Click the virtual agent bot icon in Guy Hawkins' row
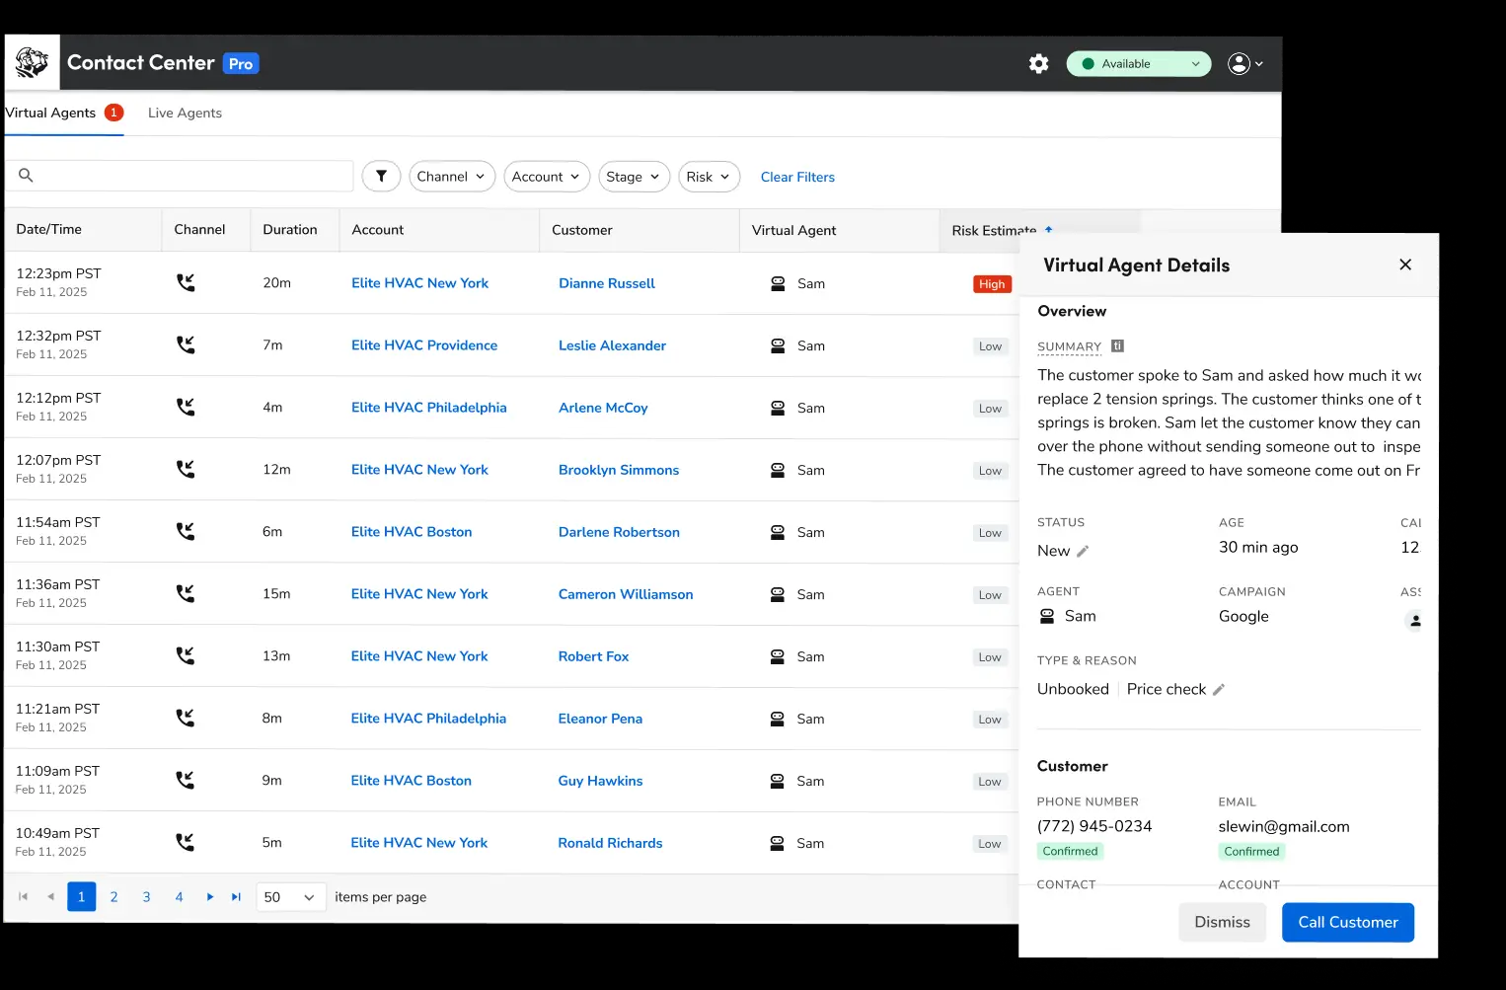The height and width of the screenshot is (990, 1506). tap(778, 781)
